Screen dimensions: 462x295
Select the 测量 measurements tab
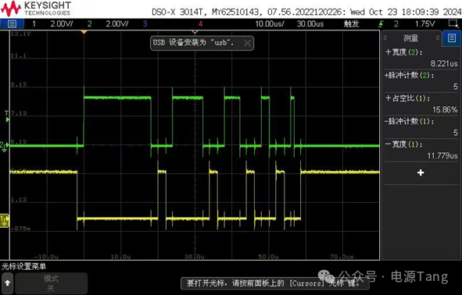[x=411, y=38]
